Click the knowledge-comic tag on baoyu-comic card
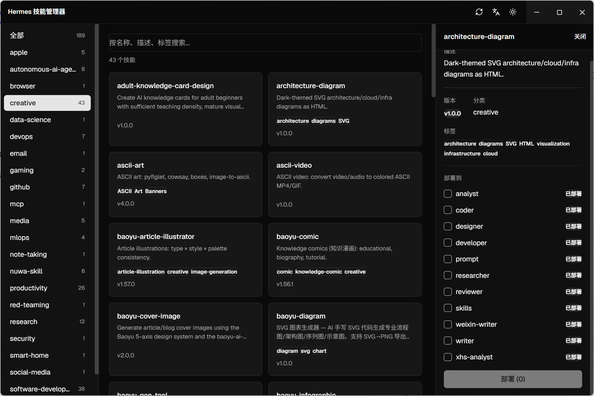The height and width of the screenshot is (396, 594). pyautogui.click(x=318, y=272)
